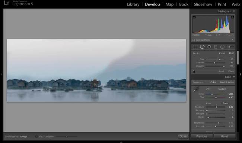Select the Spot Removal tool
This screenshot has width=242, height=143.
tap(202, 47)
